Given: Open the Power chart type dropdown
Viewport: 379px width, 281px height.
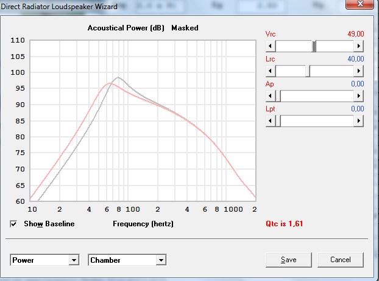Looking at the screenshot, I should 74,260.
